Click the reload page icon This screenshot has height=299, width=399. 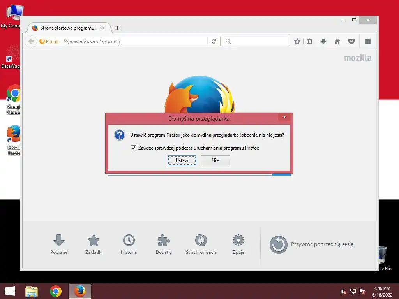pyautogui.click(x=214, y=41)
